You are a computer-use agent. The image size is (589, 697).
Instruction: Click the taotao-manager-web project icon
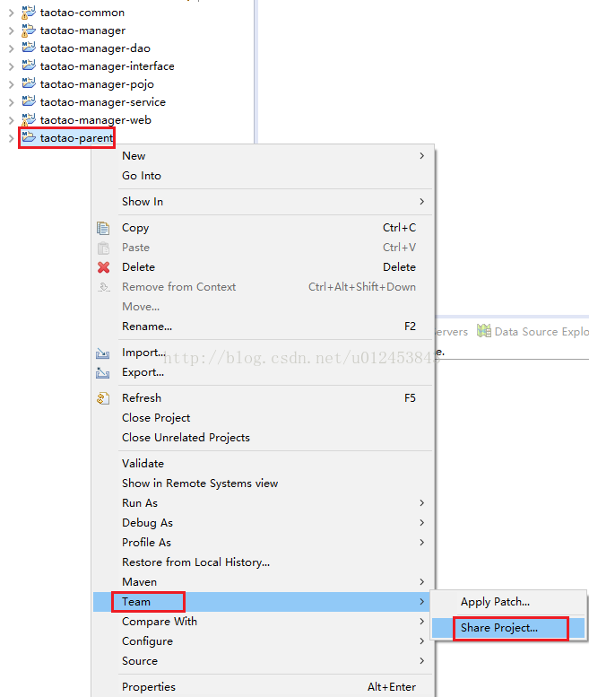pyautogui.click(x=29, y=119)
